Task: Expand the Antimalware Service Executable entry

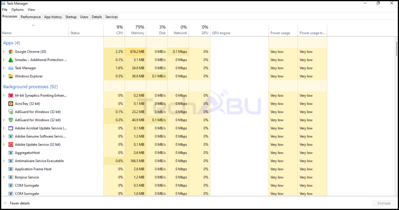Action: point(4,161)
